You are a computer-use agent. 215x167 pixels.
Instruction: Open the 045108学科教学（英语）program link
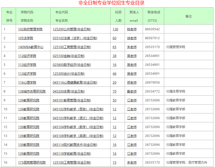(79, 136)
